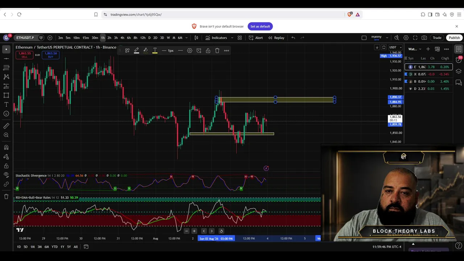The height and width of the screenshot is (261, 464).
Task: Create an Alert from top toolbar
Action: click(x=256, y=38)
